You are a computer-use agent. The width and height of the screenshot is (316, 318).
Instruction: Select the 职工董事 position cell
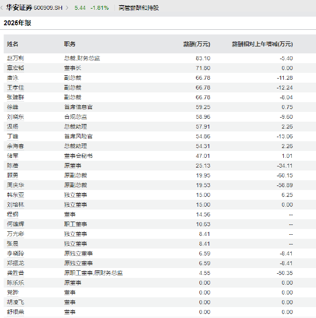(75, 224)
